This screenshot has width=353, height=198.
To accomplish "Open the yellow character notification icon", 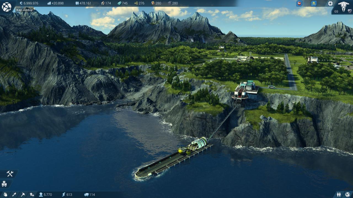I will coord(314,4).
